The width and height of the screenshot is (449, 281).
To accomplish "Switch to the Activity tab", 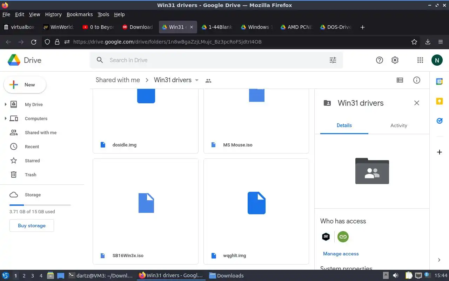I will point(399,125).
